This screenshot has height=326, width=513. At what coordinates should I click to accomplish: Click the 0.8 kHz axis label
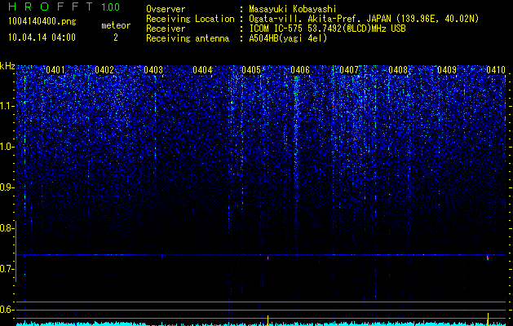[x=7, y=228]
